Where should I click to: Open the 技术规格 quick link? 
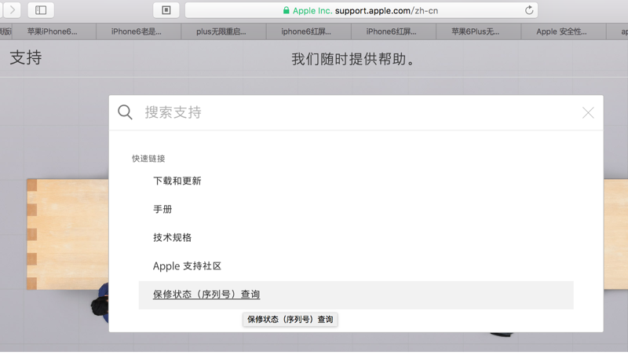point(172,238)
